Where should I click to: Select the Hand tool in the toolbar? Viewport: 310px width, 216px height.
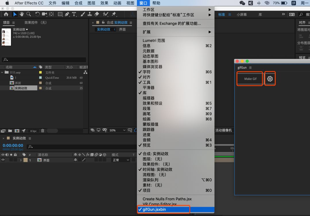coord(22,14)
